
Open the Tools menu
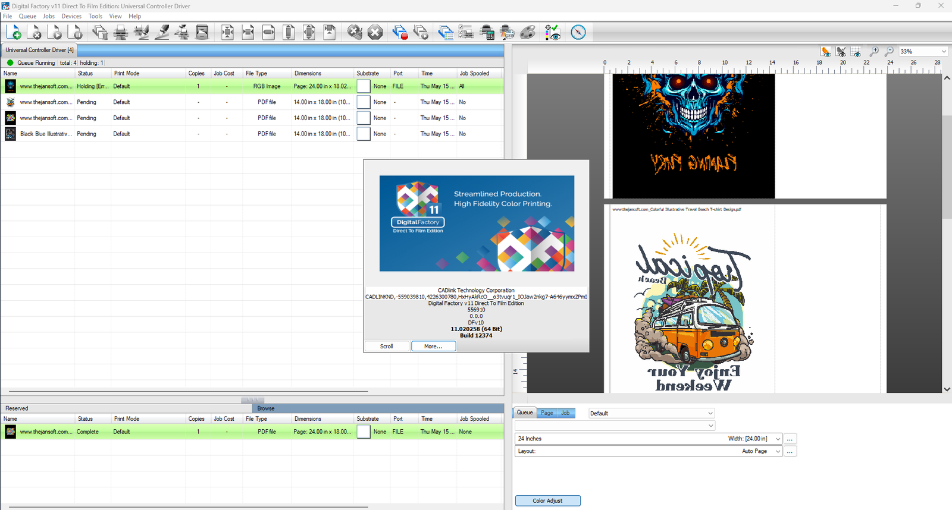click(x=95, y=16)
